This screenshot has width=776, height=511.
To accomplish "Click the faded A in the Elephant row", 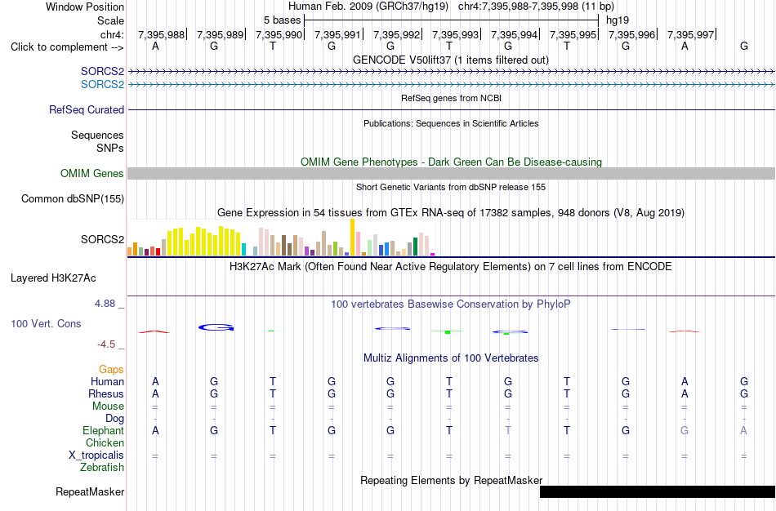I will click(743, 431).
